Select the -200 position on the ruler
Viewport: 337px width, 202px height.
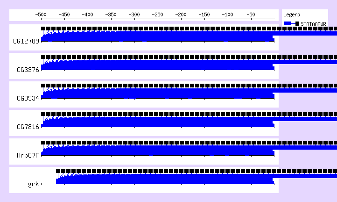[x=181, y=15]
